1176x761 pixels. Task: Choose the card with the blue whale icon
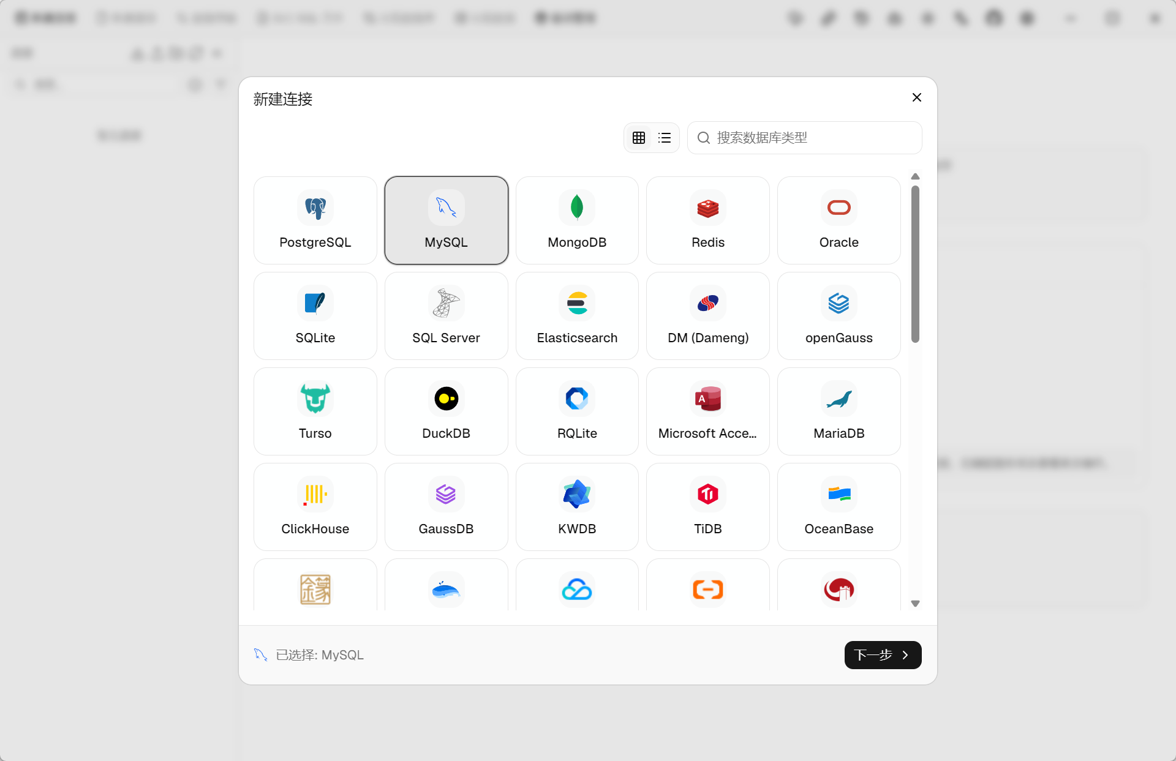tap(447, 585)
